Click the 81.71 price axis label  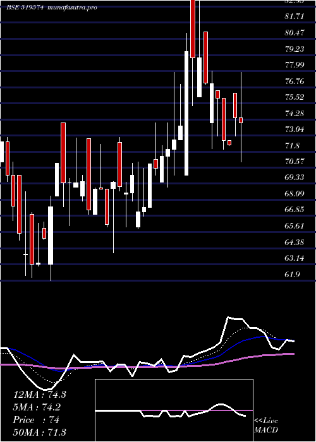tap(295, 16)
